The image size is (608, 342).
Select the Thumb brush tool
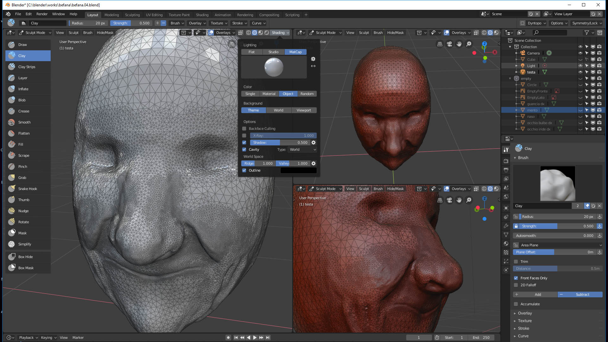tap(28, 200)
